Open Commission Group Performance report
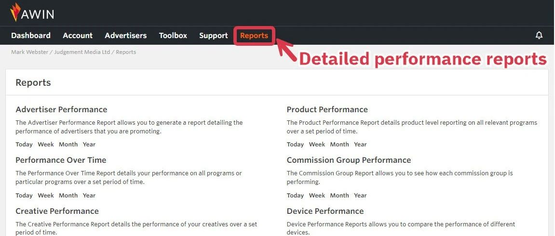 [x=349, y=160]
